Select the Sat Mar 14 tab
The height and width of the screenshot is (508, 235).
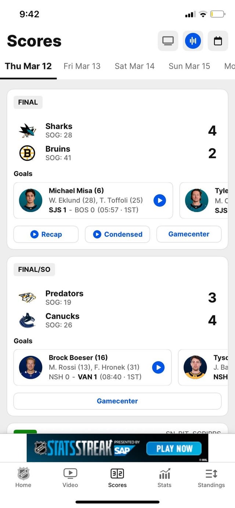click(x=134, y=66)
